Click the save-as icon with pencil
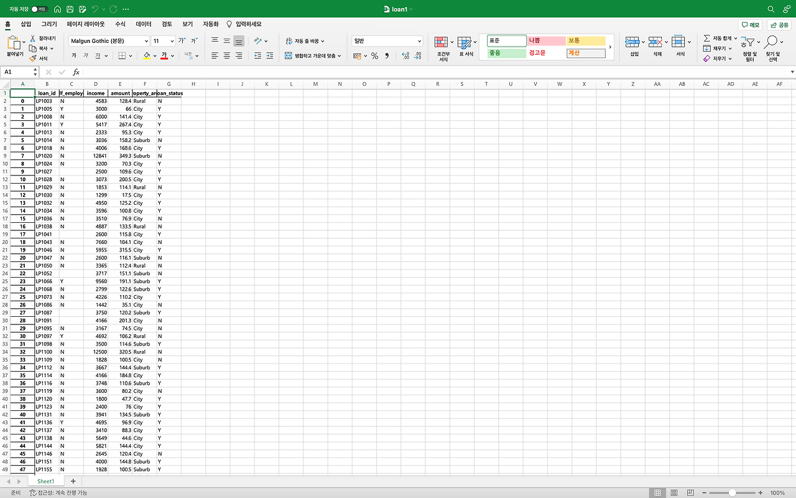Viewport: 796px width, 498px height. tap(83, 9)
